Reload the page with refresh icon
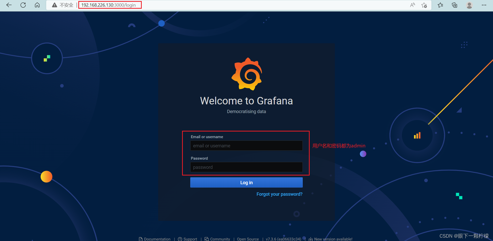 pos(23,5)
